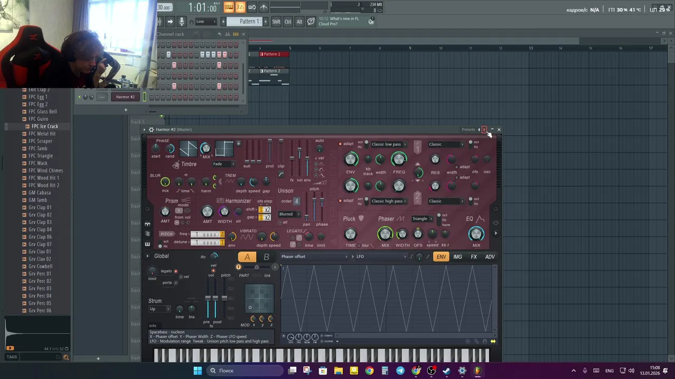Click the X/Y modulation pad
This screenshot has width=675, height=379.
coord(259,299)
